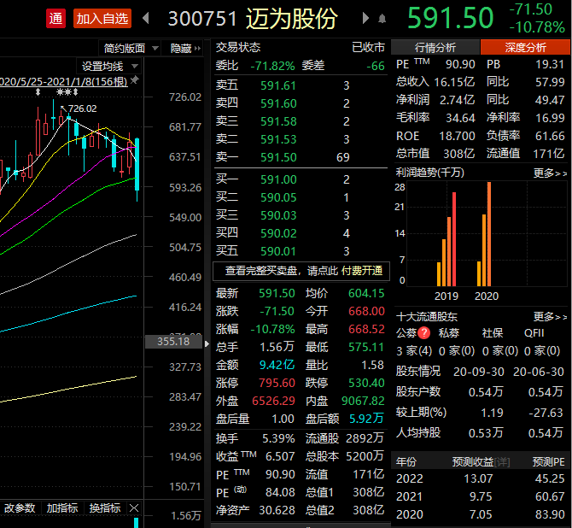Viewport: 572px width, 528px height.
Task: Switch to 行情分析 tab
Action: [435, 48]
